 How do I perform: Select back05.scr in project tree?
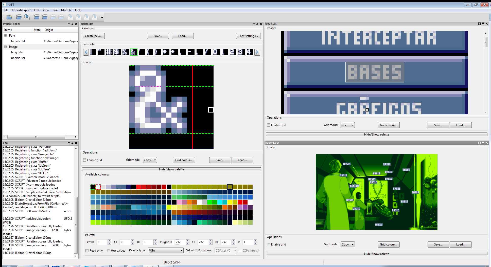coord(18,58)
